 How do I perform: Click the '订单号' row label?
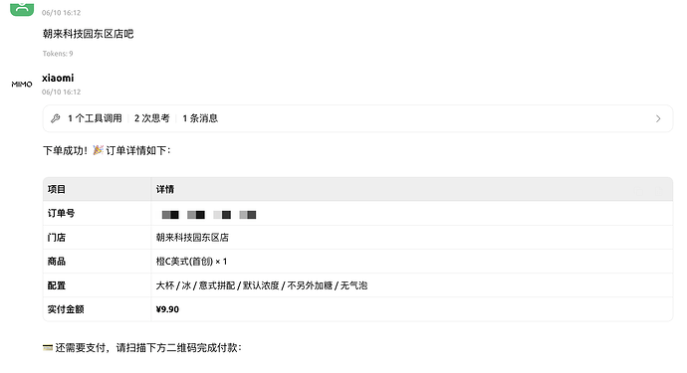click(x=61, y=213)
